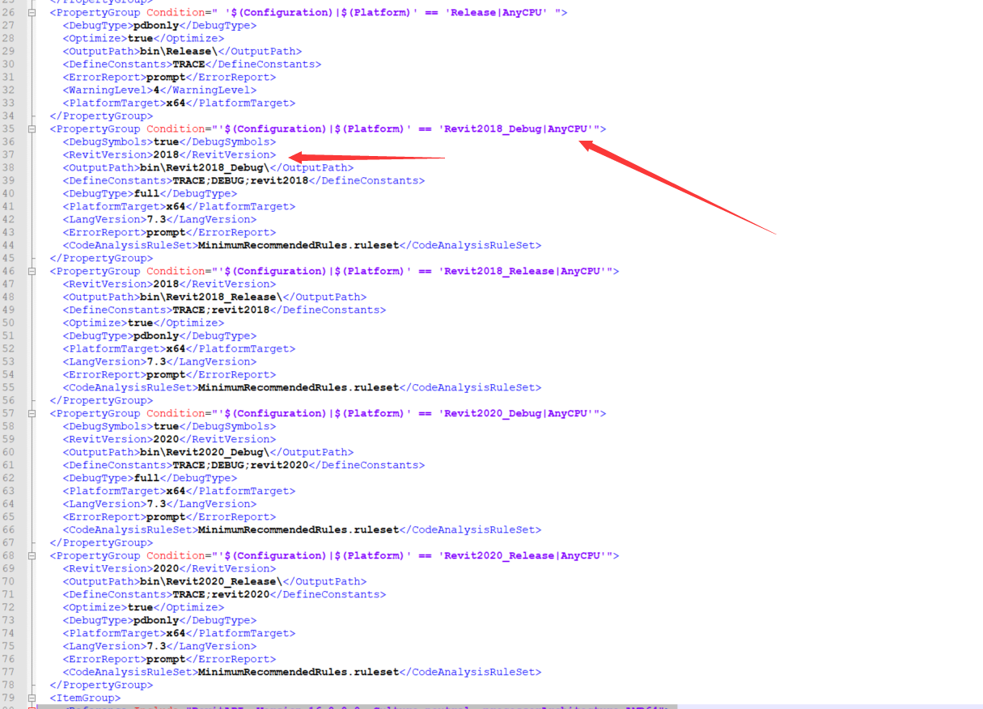
Task: Click the WarningLevel value '4'
Action: point(156,91)
